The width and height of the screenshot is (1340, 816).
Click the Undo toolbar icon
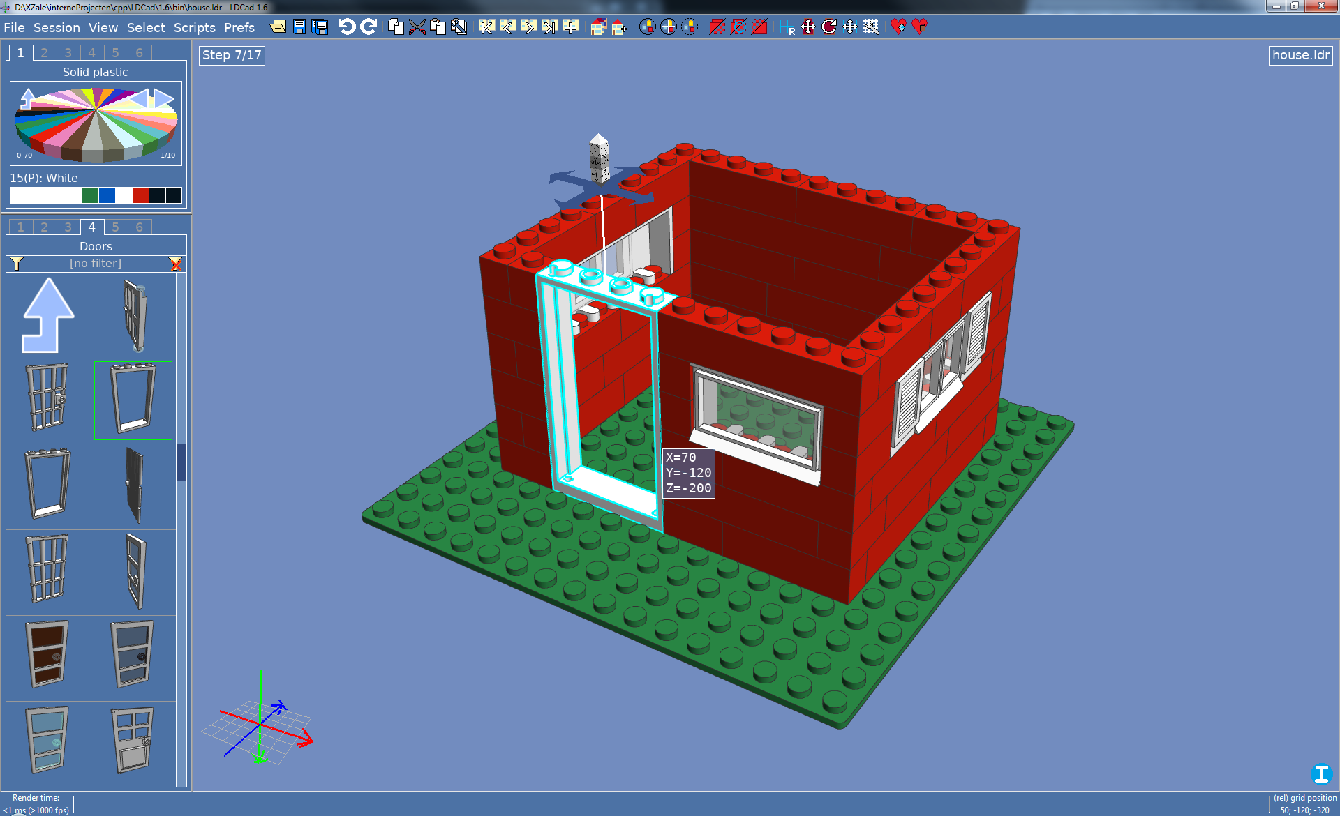tap(347, 27)
